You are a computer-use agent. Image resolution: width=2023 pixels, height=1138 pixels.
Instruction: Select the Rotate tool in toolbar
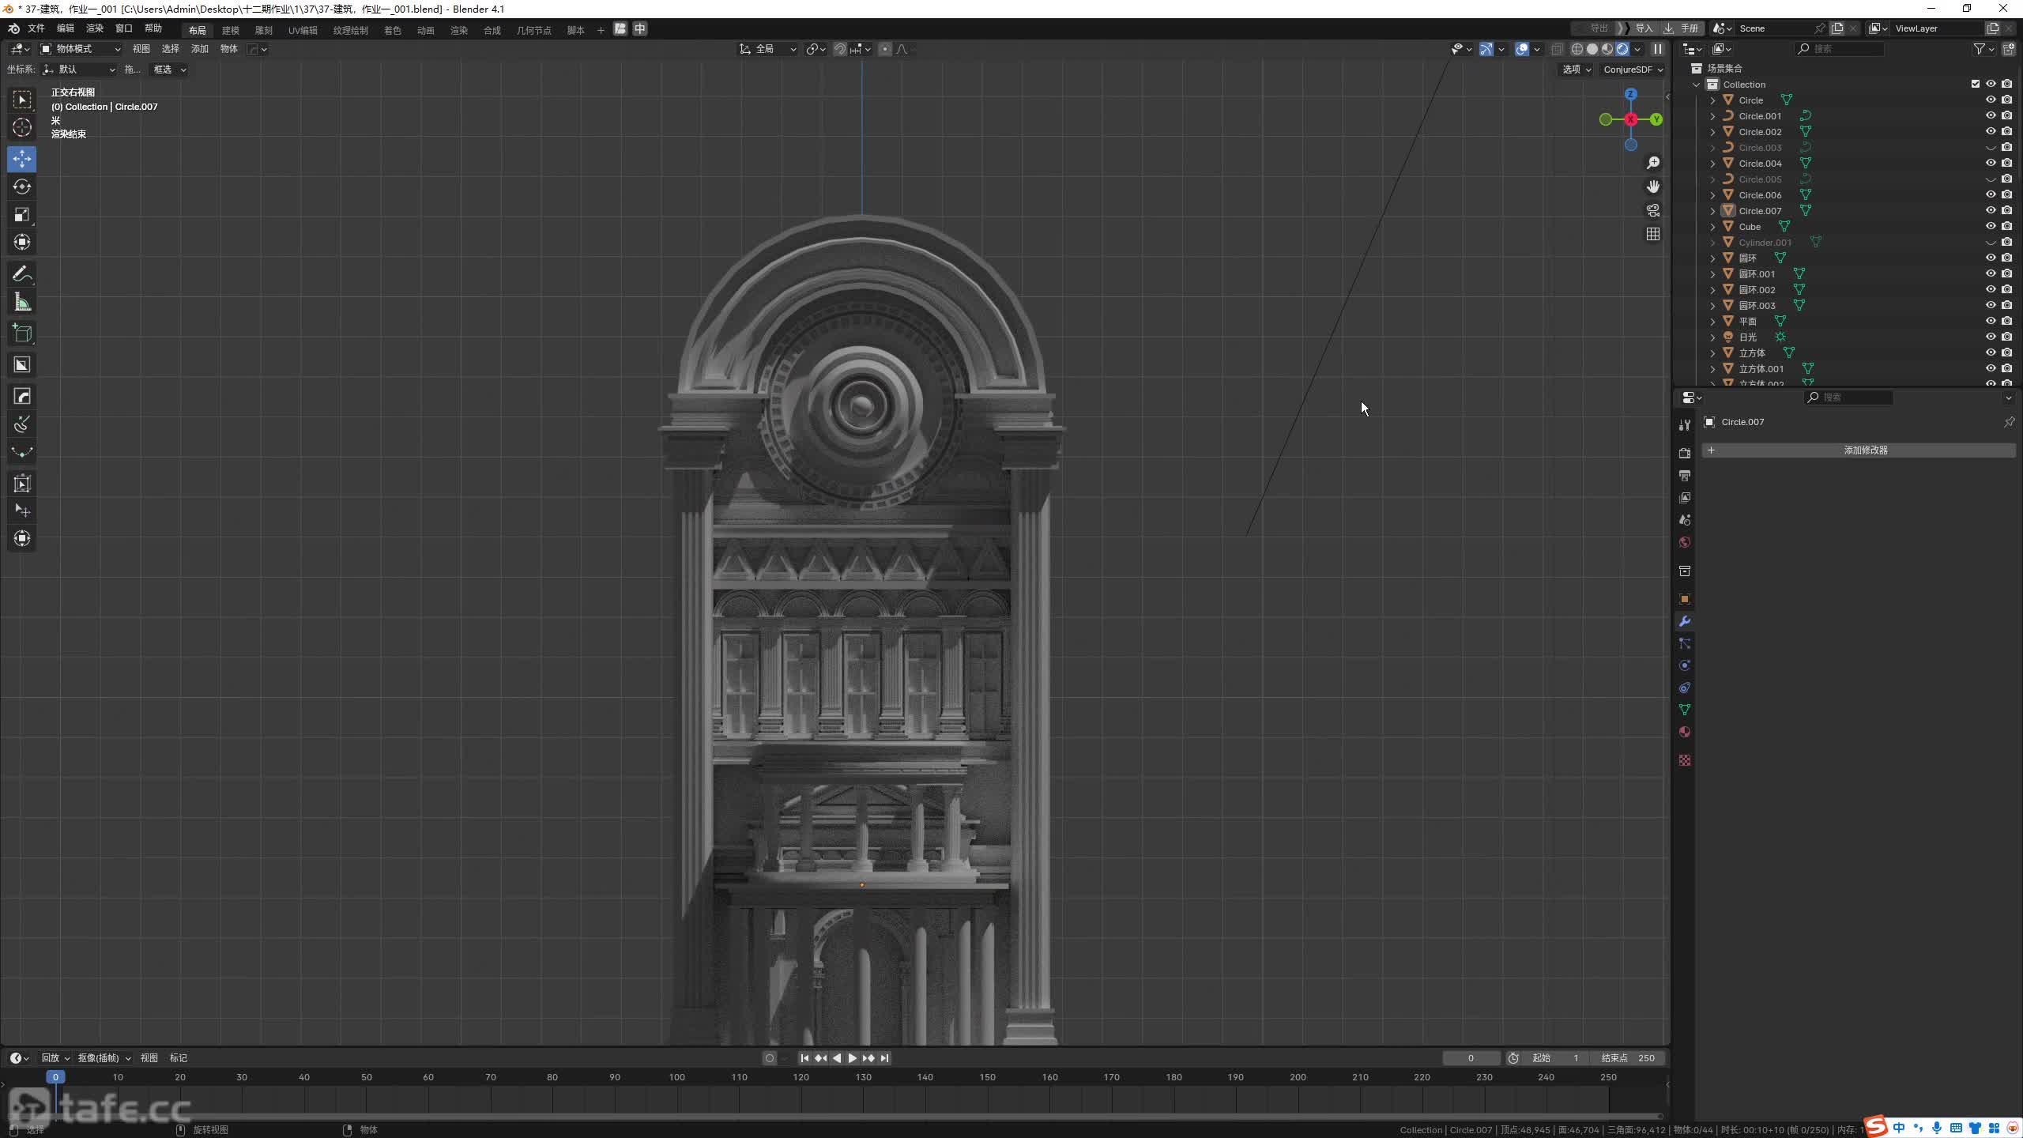coord(22,187)
